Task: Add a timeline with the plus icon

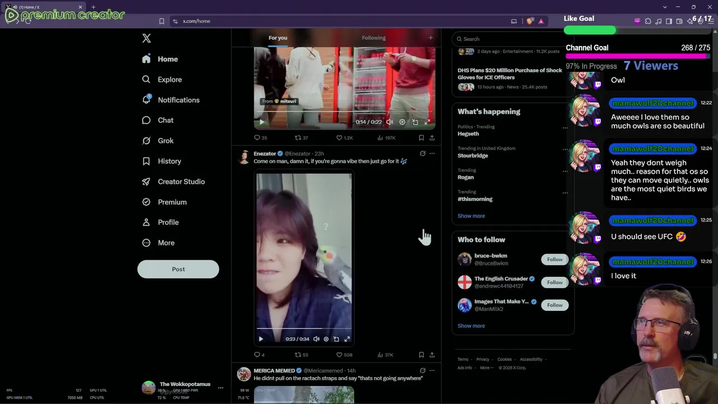Action: coord(431,38)
